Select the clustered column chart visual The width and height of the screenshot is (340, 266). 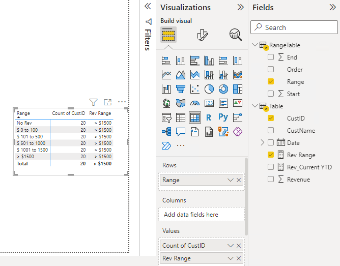click(x=209, y=61)
